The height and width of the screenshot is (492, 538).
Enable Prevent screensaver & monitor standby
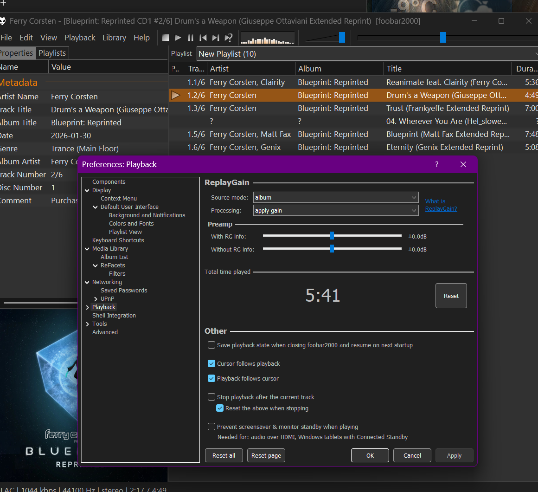211,427
